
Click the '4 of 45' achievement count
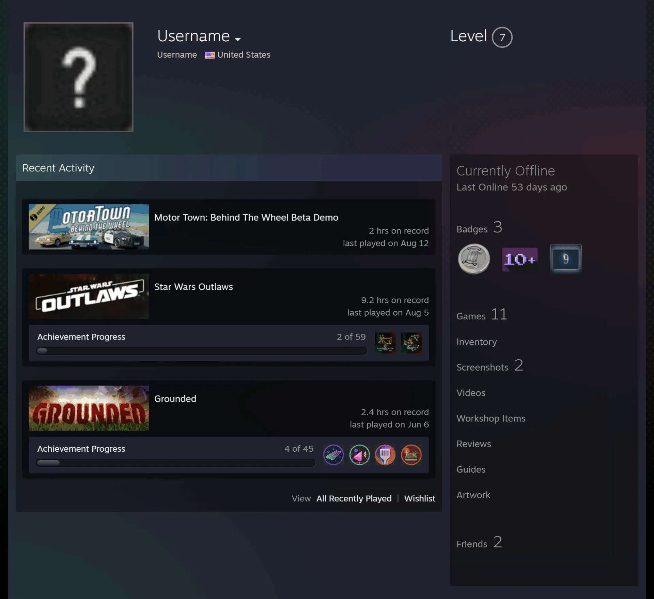pos(299,449)
